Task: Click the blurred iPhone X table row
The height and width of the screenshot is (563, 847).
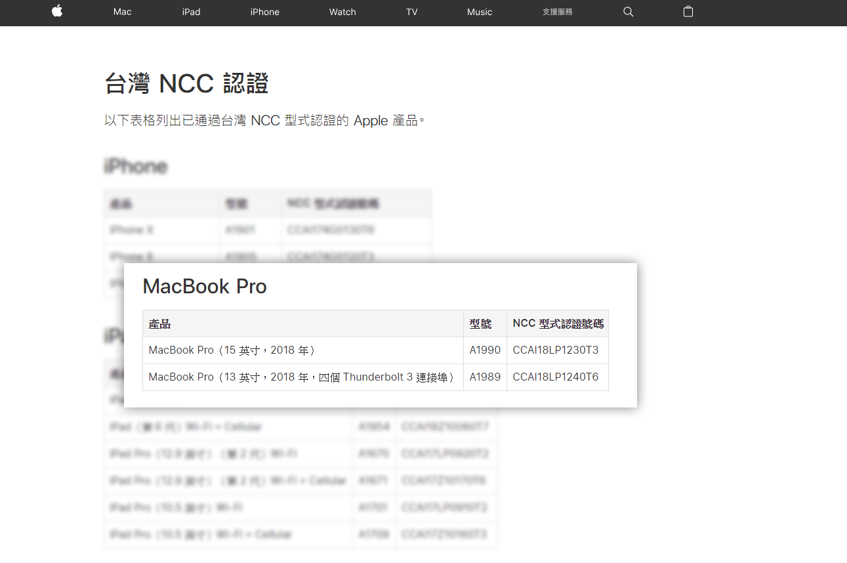Action: pyautogui.click(x=268, y=230)
